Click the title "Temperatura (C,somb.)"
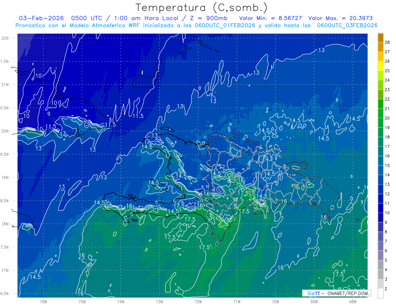 201,8
